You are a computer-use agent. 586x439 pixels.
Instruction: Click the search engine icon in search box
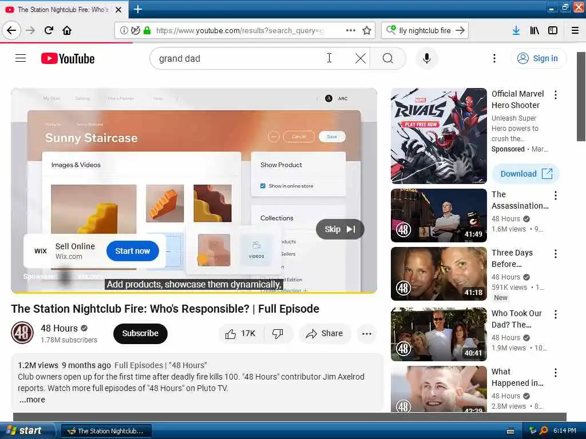(x=391, y=30)
